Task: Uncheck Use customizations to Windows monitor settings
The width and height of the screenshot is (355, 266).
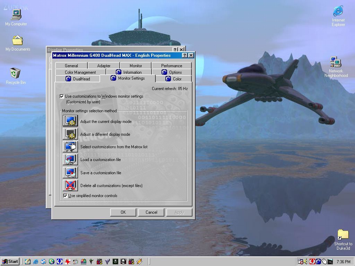Action: point(62,97)
